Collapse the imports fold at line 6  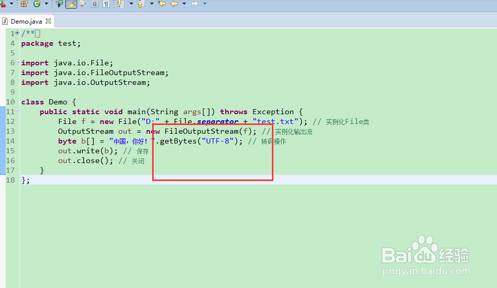point(17,62)
